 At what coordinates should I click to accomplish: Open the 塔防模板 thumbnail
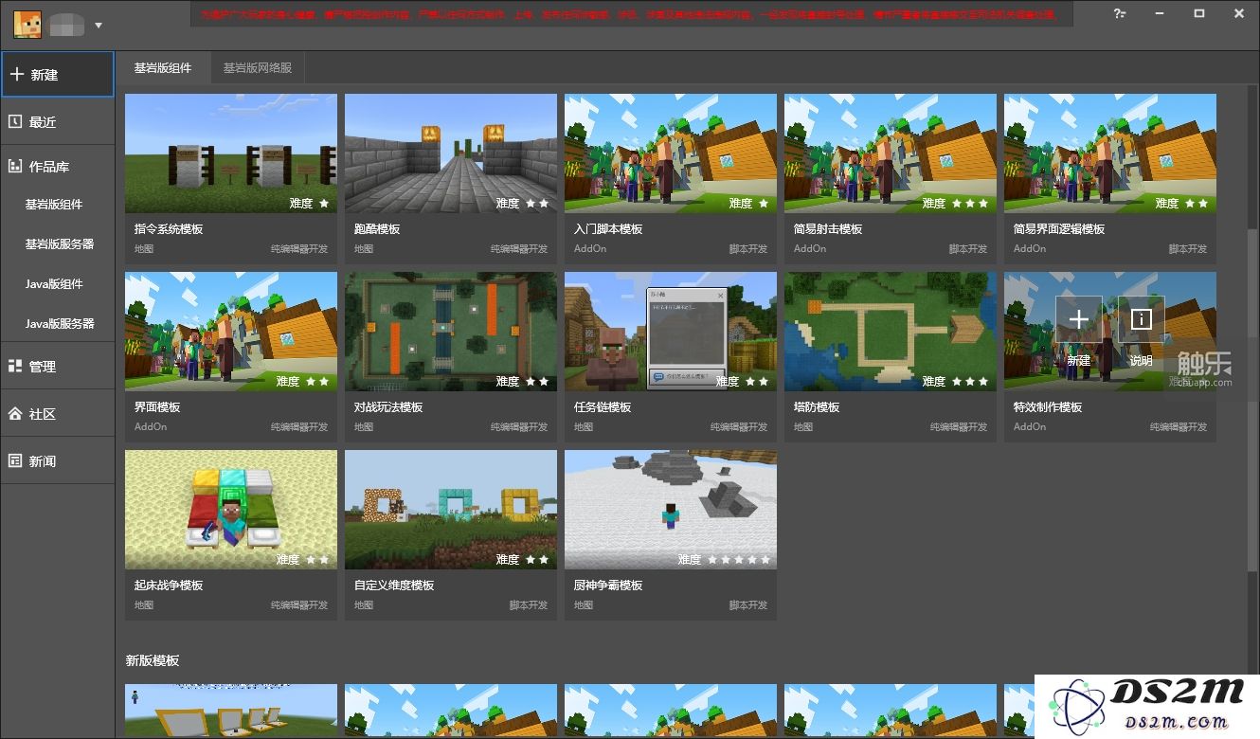pyautogui.click(x=891, y=332)
